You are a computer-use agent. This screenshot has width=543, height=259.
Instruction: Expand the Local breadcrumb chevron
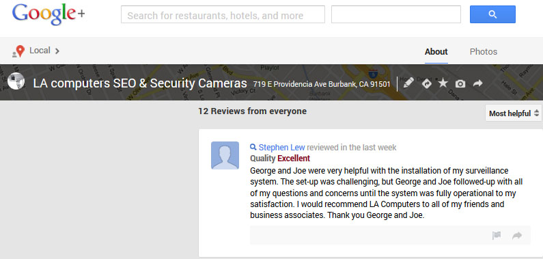57,51
